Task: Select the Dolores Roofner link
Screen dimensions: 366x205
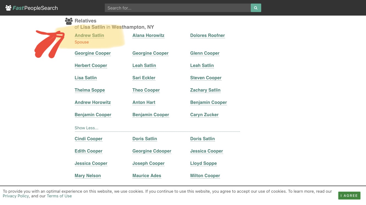Action: 207,35
